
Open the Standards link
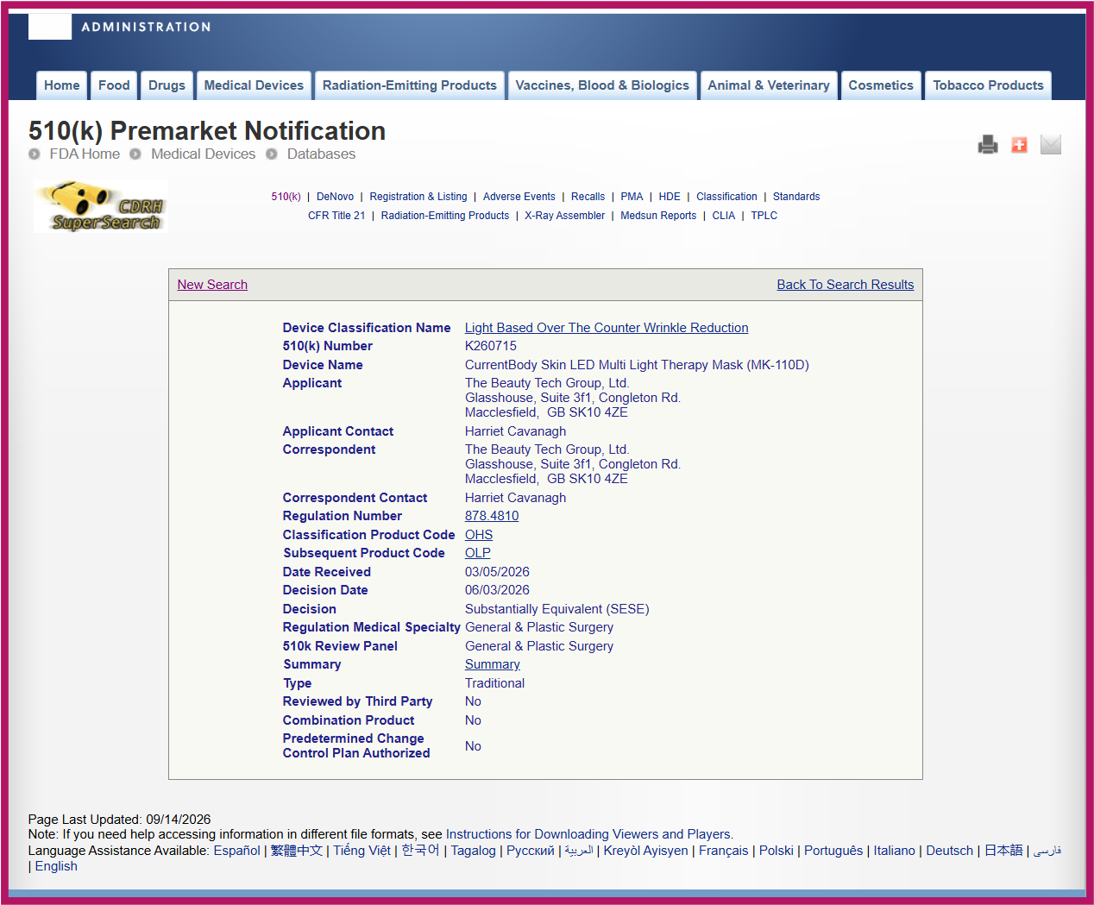point(796,197)
